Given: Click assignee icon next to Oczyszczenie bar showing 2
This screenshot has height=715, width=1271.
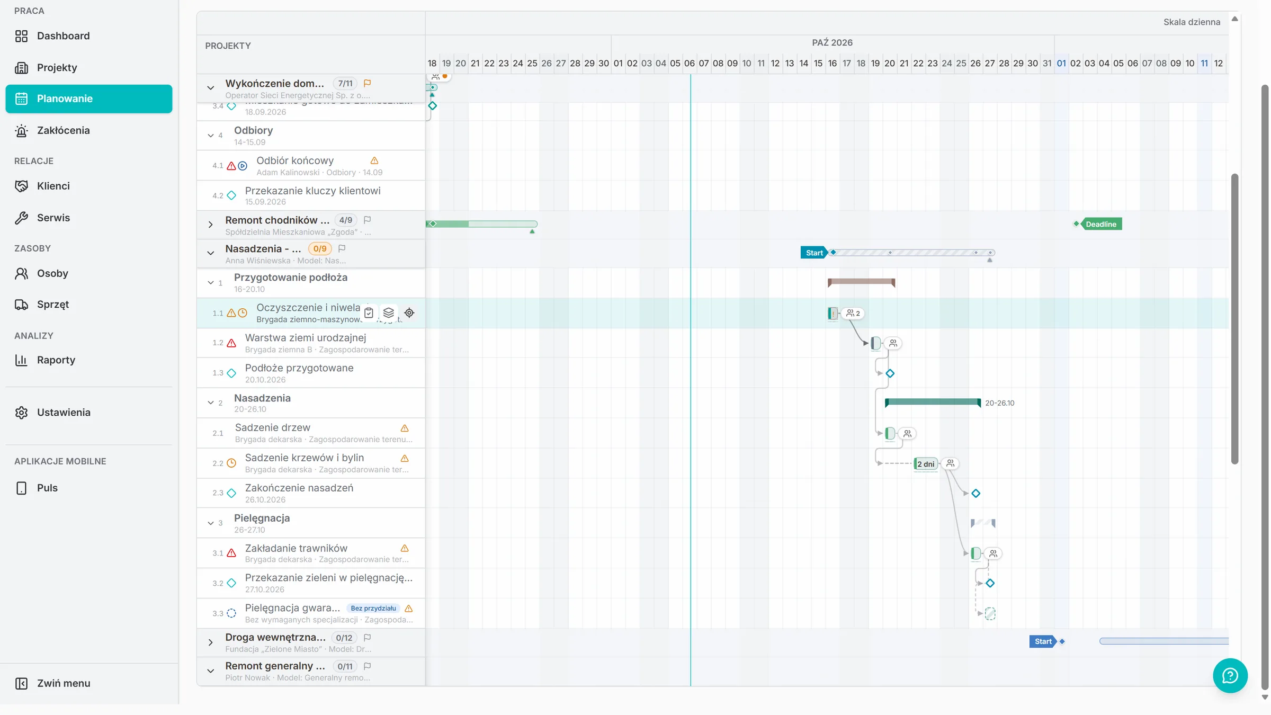Looking at the screenshot, I should pos(853,314).
